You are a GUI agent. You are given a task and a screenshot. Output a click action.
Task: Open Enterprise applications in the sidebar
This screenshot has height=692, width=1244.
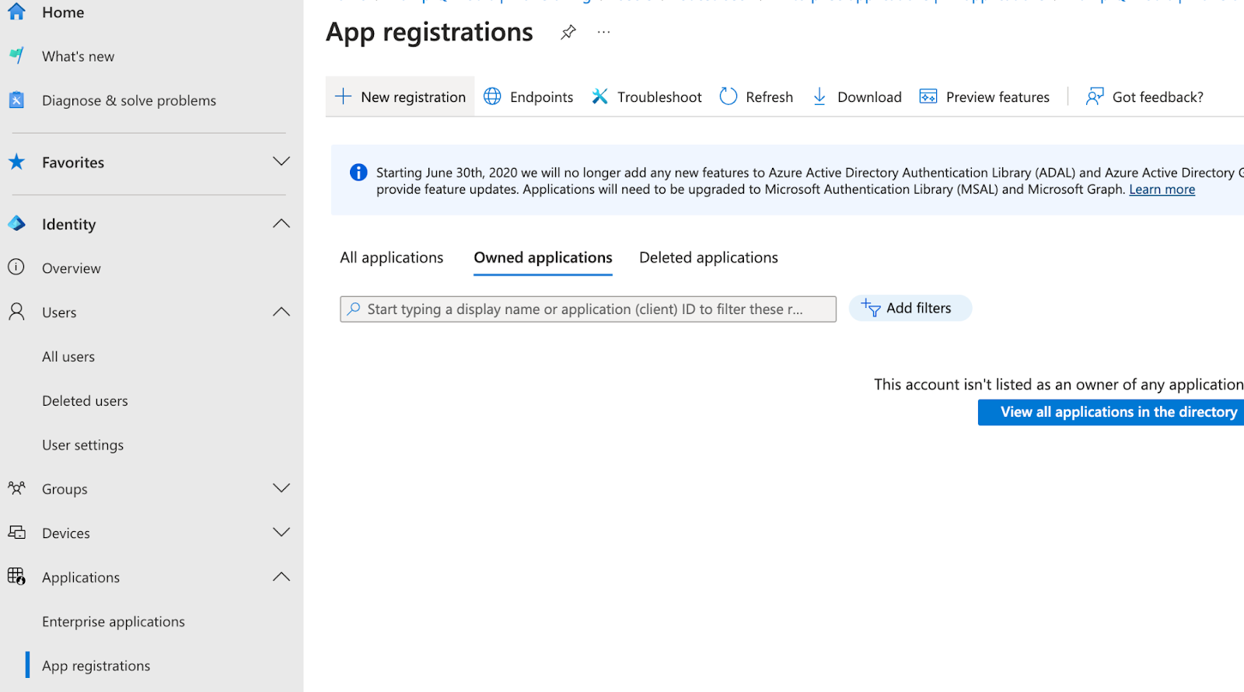[114, 621]
